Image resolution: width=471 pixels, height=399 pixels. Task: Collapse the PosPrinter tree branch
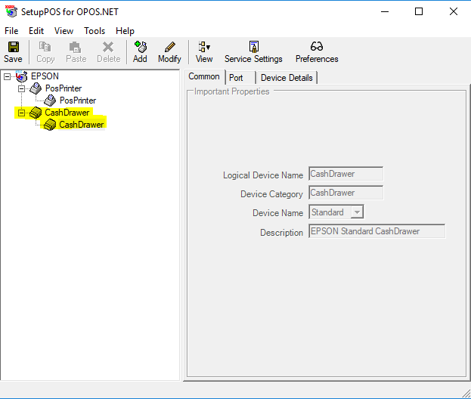[21, 89]
